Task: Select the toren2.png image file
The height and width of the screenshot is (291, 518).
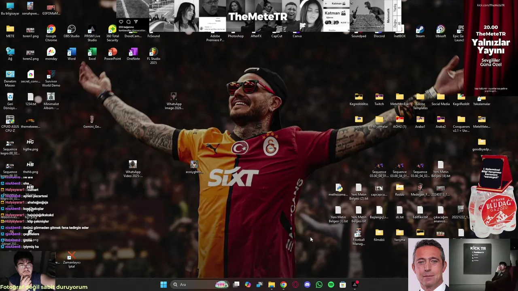Action: (30, 54)
